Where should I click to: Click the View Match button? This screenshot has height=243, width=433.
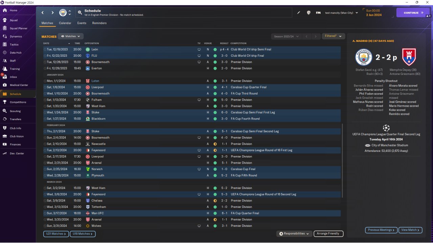410,230
